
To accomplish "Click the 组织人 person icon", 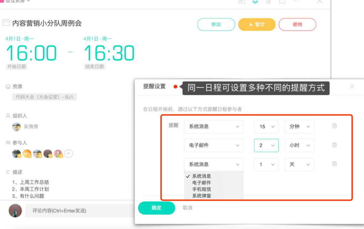I will (8, 116).
